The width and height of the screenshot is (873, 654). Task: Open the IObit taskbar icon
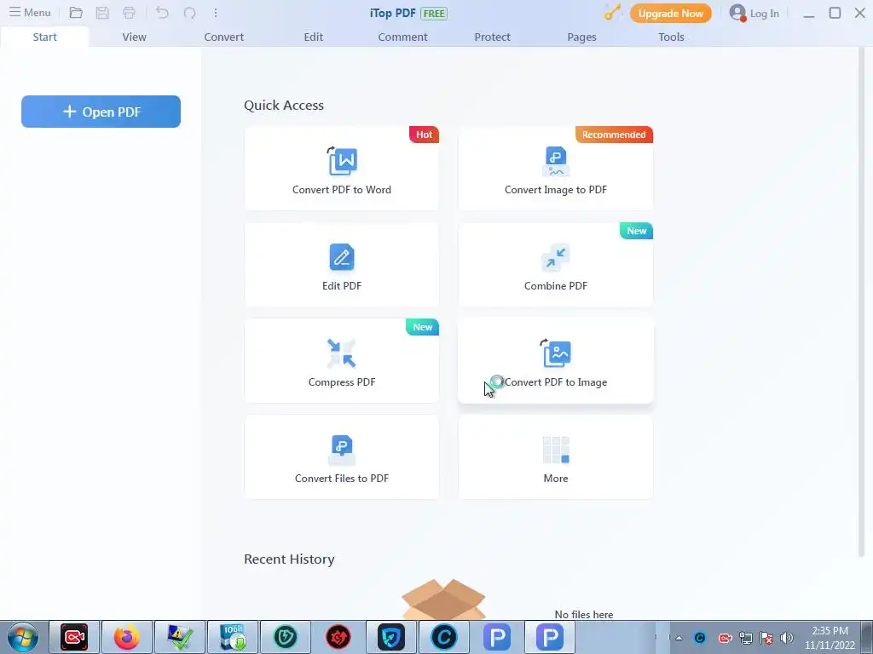click(233, 637)
